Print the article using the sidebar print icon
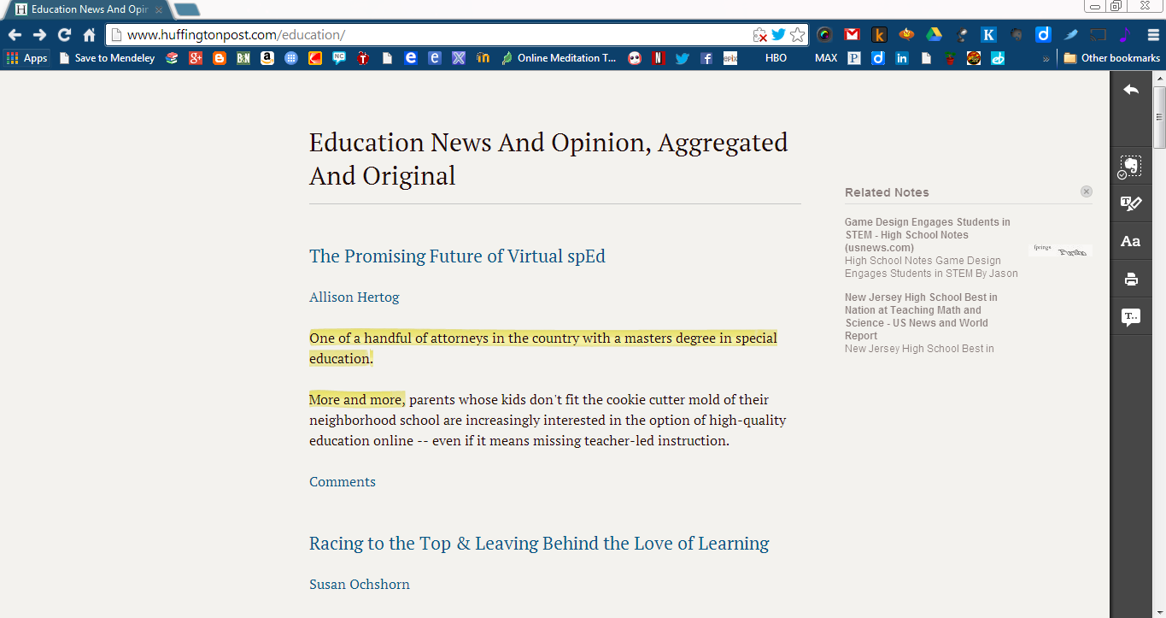 [x=1131, y=279]
